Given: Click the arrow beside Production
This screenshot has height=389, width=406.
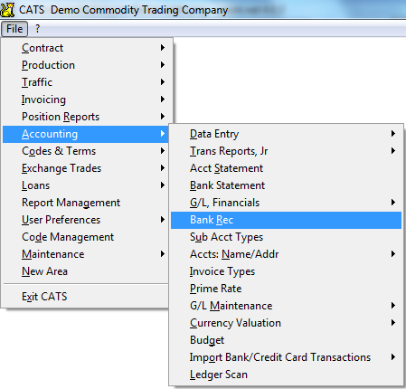Looking at the screenshot, I should click(x=163, y=65).
